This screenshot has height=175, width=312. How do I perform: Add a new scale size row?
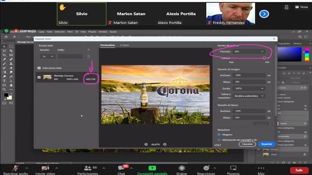(89, 50)
